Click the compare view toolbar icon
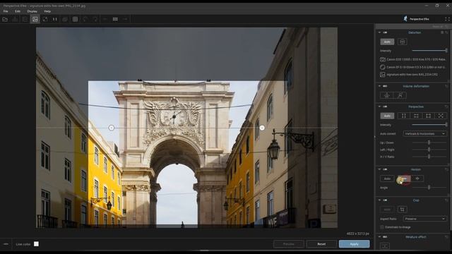452x254 pixels. [15, 19]
